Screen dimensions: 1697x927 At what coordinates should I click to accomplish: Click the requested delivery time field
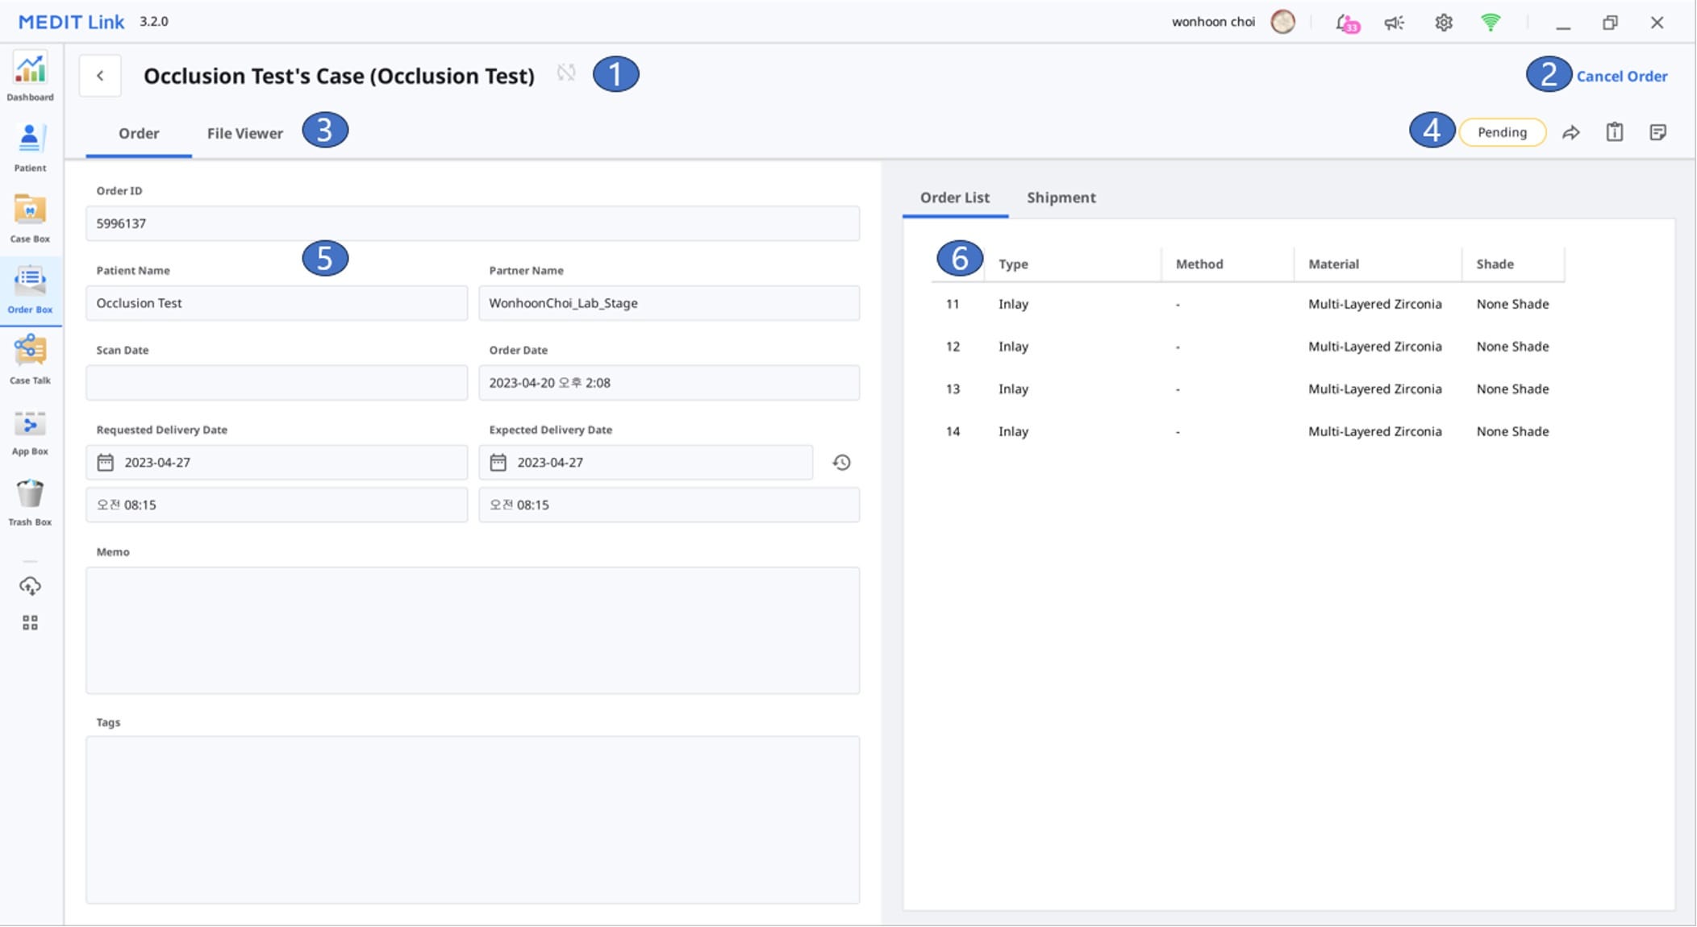click(277, 505)
